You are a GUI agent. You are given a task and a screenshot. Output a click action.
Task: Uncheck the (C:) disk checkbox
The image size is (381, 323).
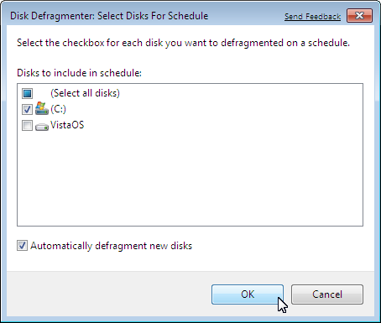click(x=27, y=109)
